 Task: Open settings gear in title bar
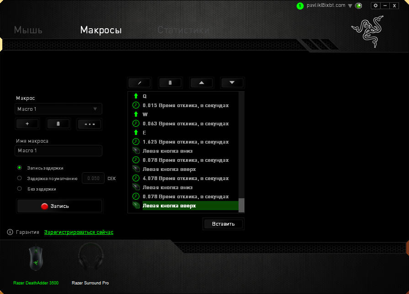(x=376, y=5)
